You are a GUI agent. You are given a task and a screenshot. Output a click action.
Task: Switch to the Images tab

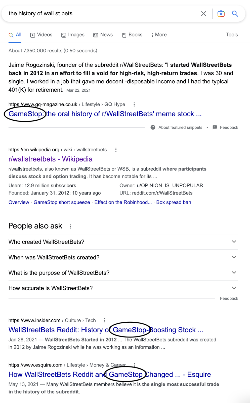73,35
